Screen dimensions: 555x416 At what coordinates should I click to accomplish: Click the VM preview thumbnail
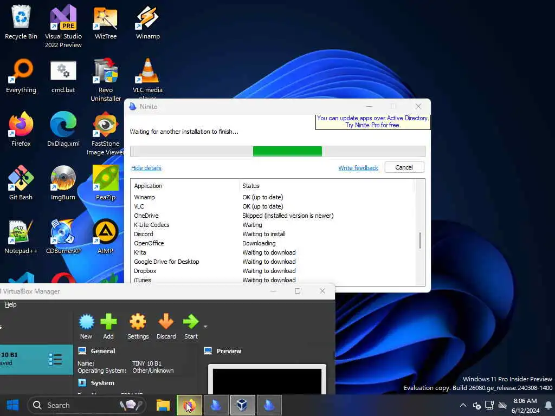coord(267,380)
